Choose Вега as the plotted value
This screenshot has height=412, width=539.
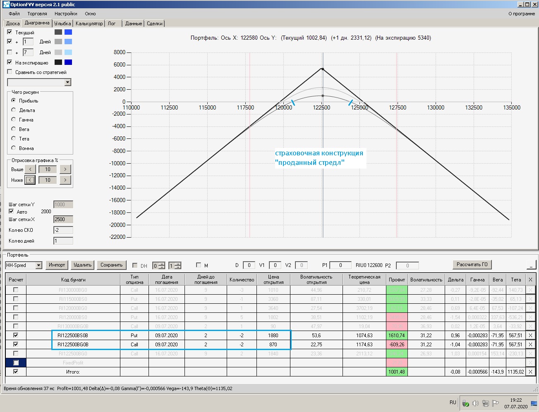click(x=14, y=129)
